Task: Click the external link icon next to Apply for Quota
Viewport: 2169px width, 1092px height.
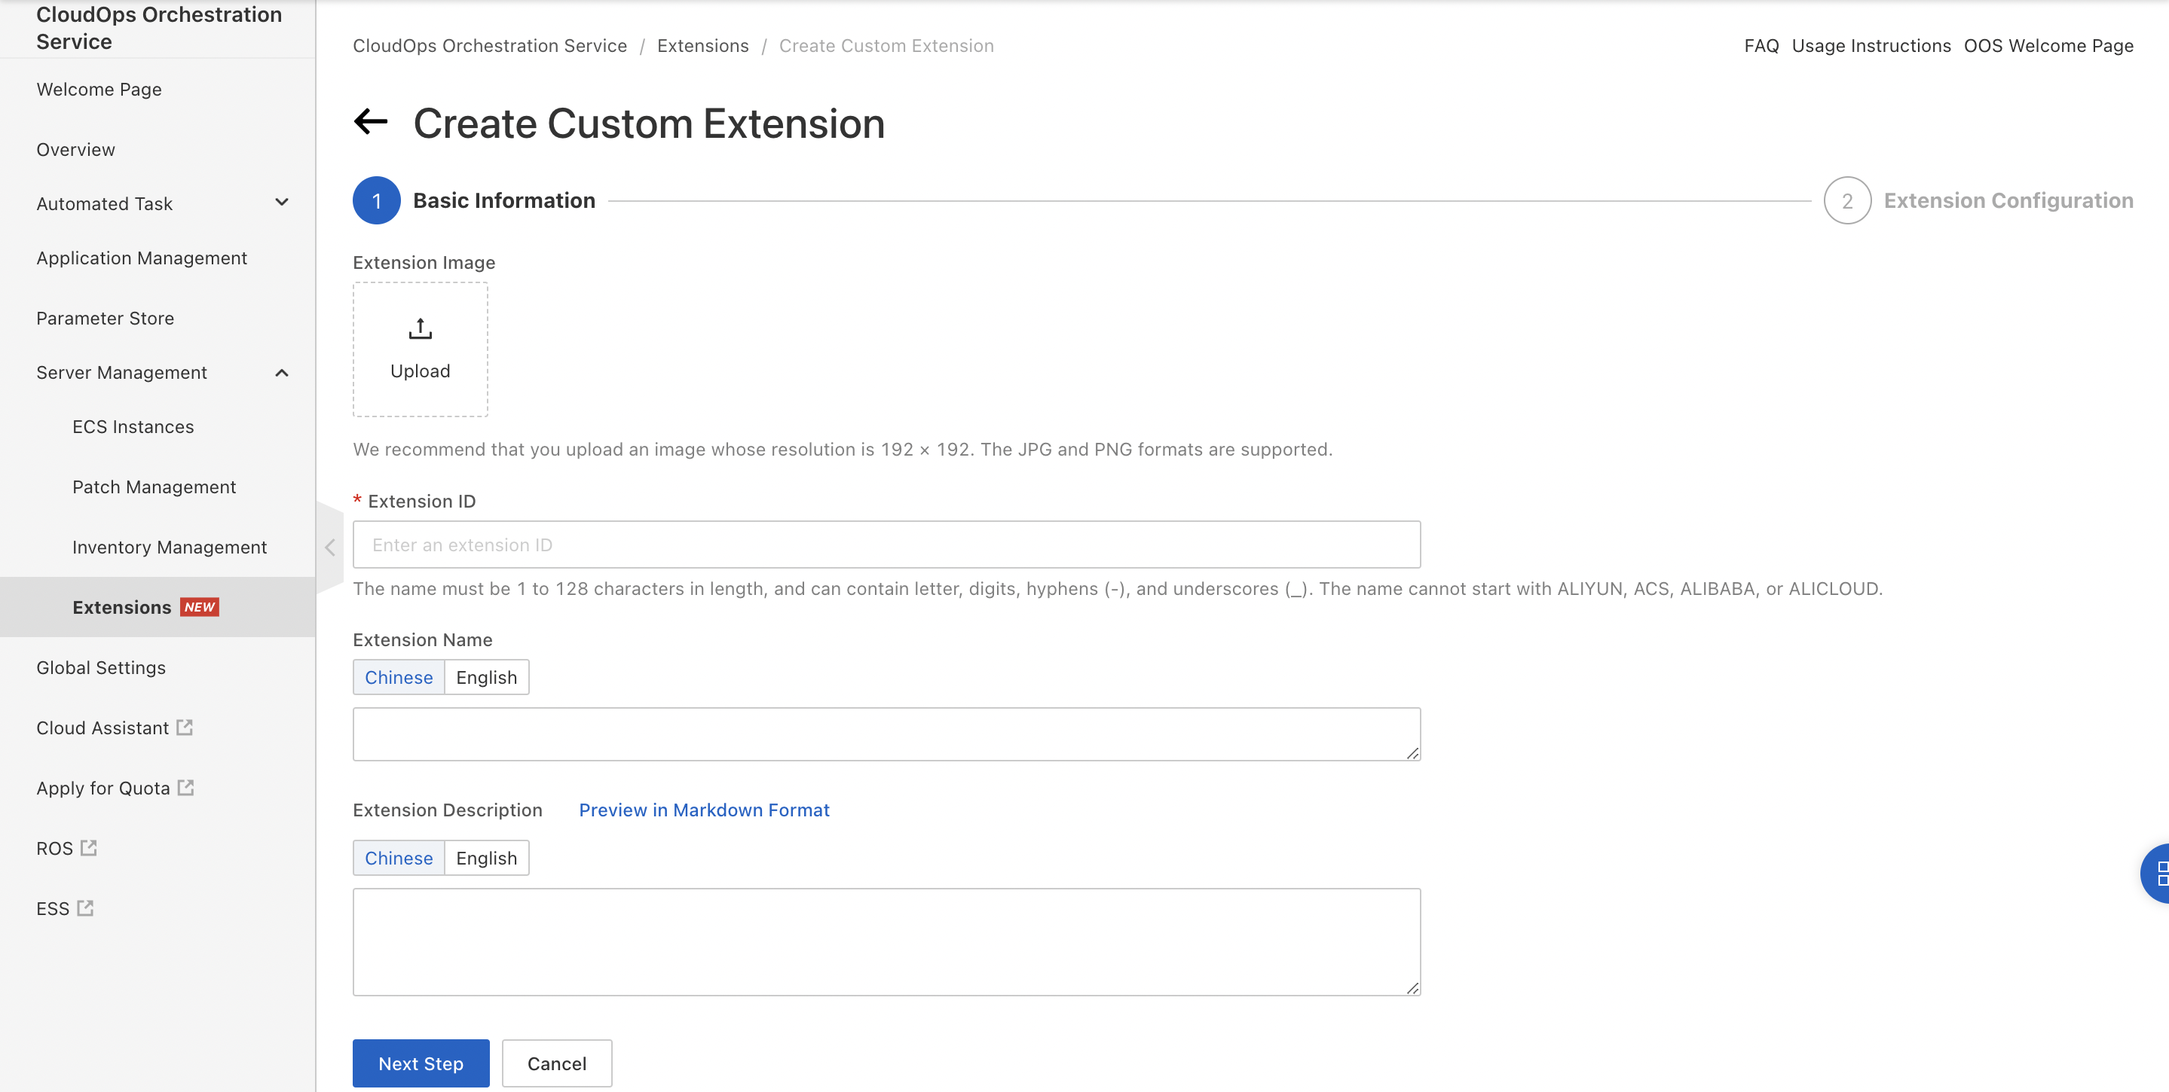Action: pos(186,788)
